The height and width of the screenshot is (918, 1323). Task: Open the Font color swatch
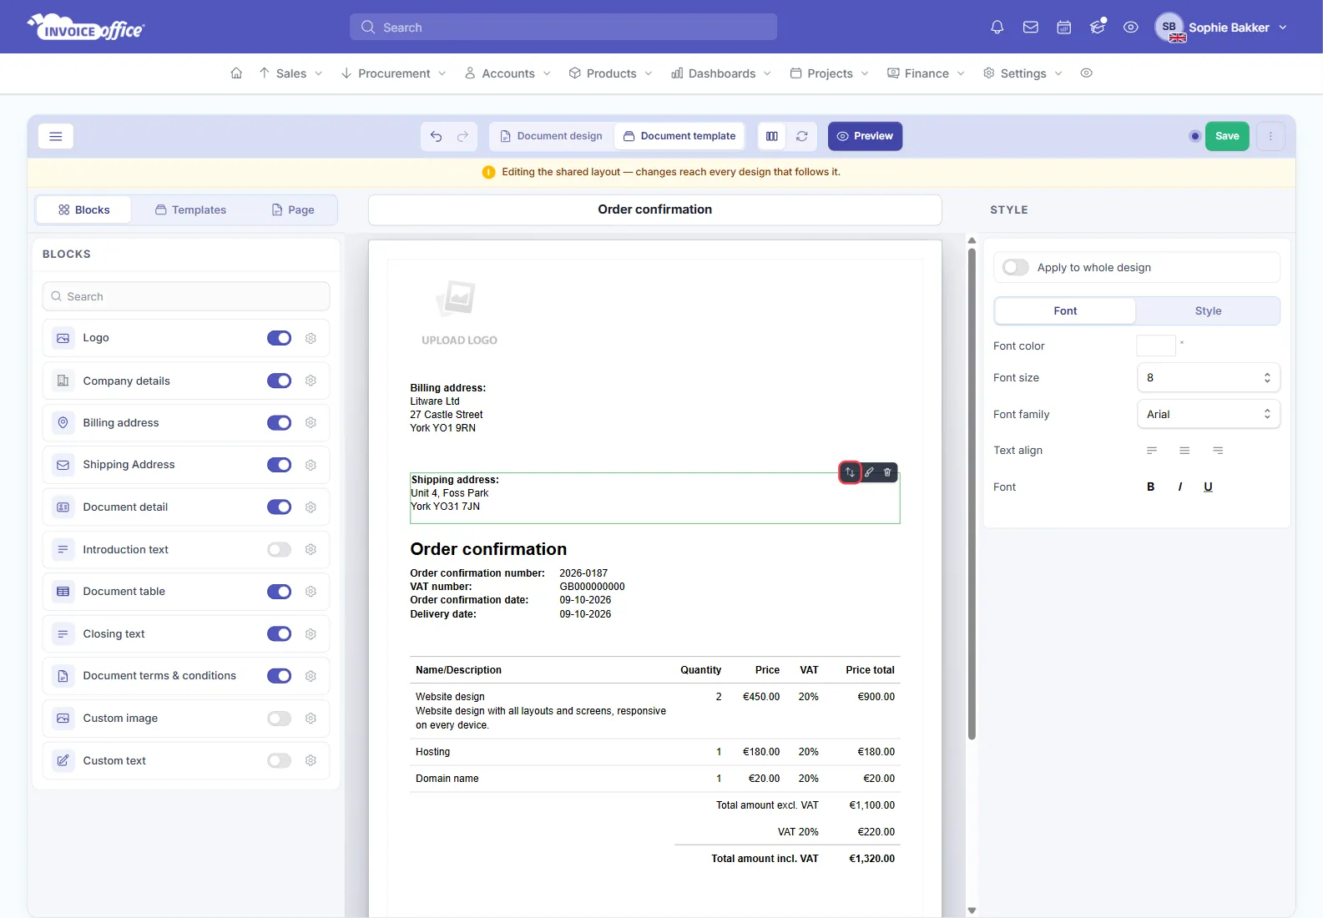coord(1156,346)
